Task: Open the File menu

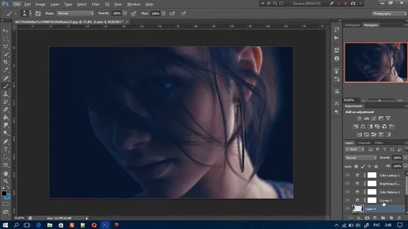Action: (17, 4)
